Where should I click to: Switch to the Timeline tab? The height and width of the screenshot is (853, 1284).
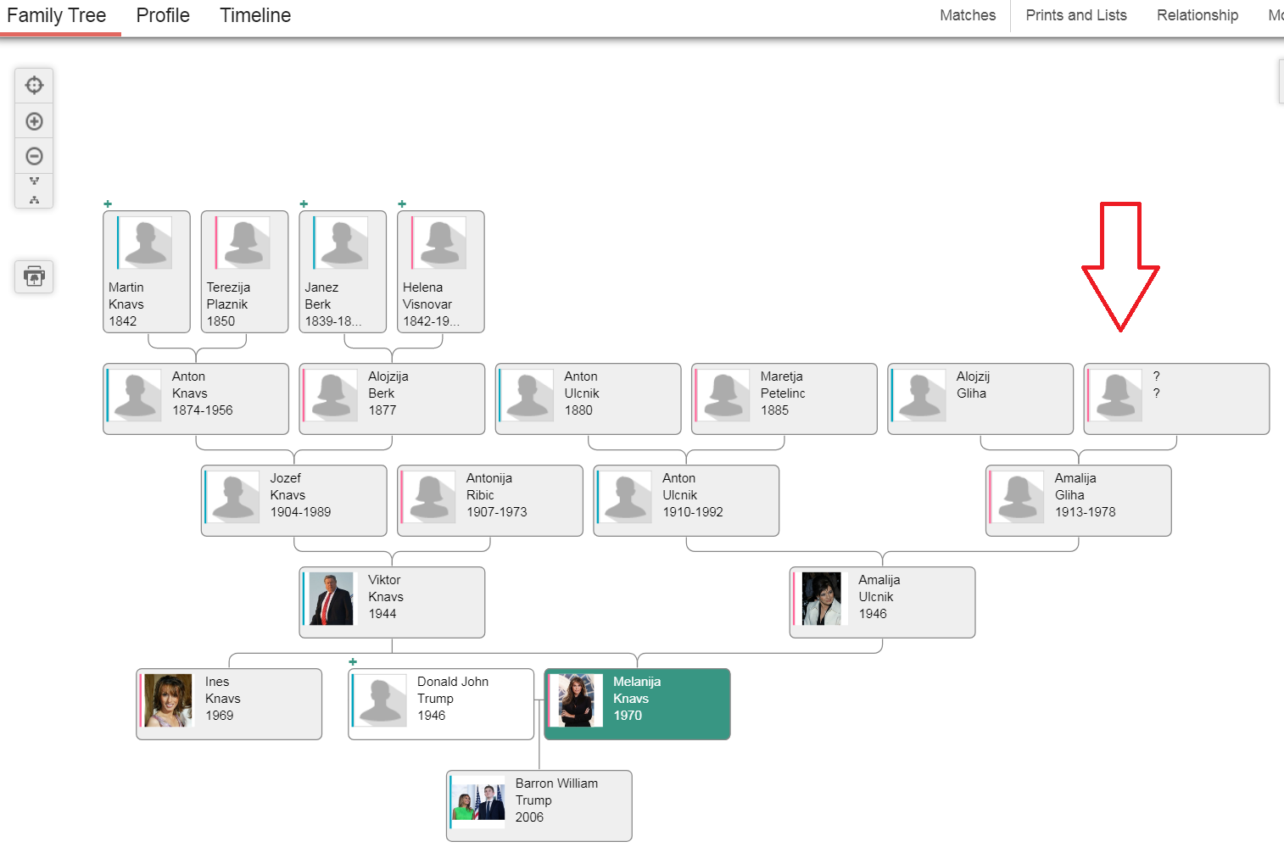tap(255, 15)
